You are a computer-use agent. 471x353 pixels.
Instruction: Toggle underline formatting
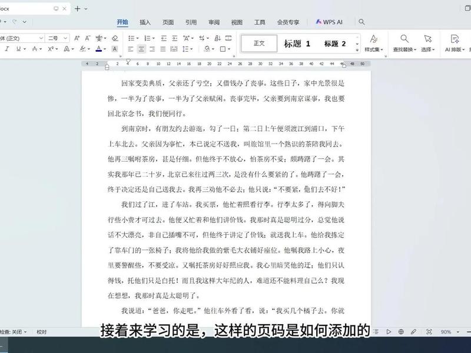(18, 49)
